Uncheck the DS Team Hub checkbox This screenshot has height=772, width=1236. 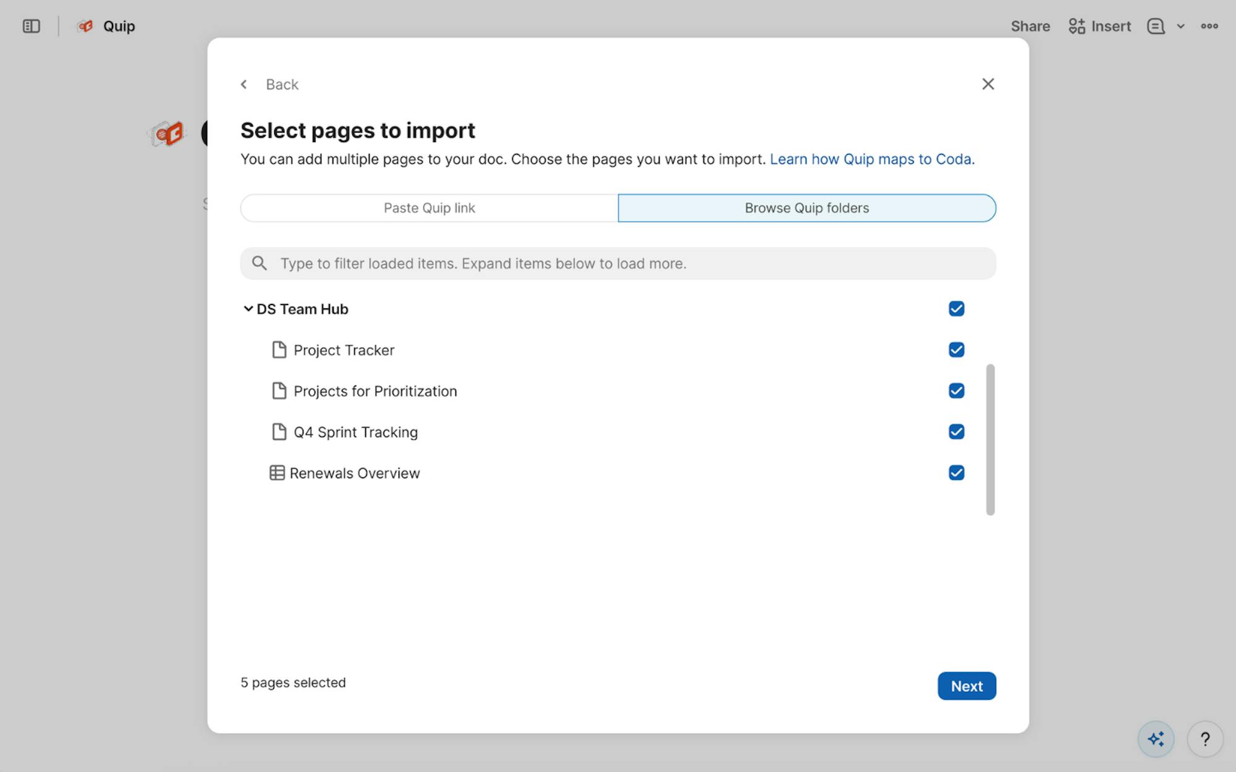pos(956,309)
